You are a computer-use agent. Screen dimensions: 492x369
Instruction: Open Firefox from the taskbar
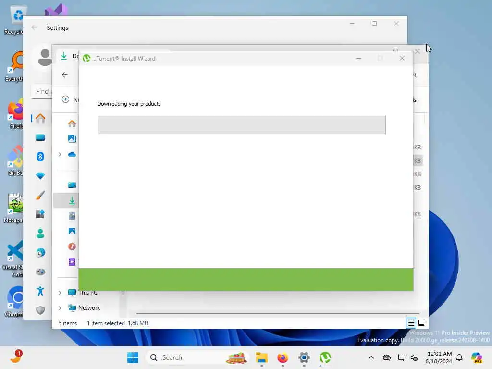pos(283,357)
